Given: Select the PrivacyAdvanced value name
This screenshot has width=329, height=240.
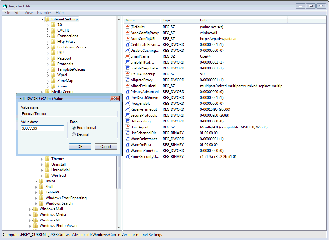Looking at the screenshot, I should pyautogui.click(x=144, y=92).
